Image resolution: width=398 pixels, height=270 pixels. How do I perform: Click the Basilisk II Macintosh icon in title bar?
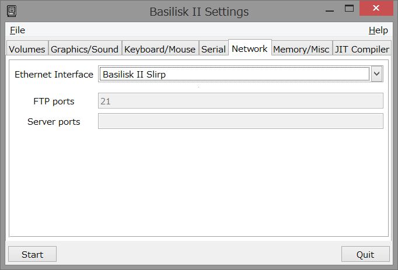click(12, 12)
